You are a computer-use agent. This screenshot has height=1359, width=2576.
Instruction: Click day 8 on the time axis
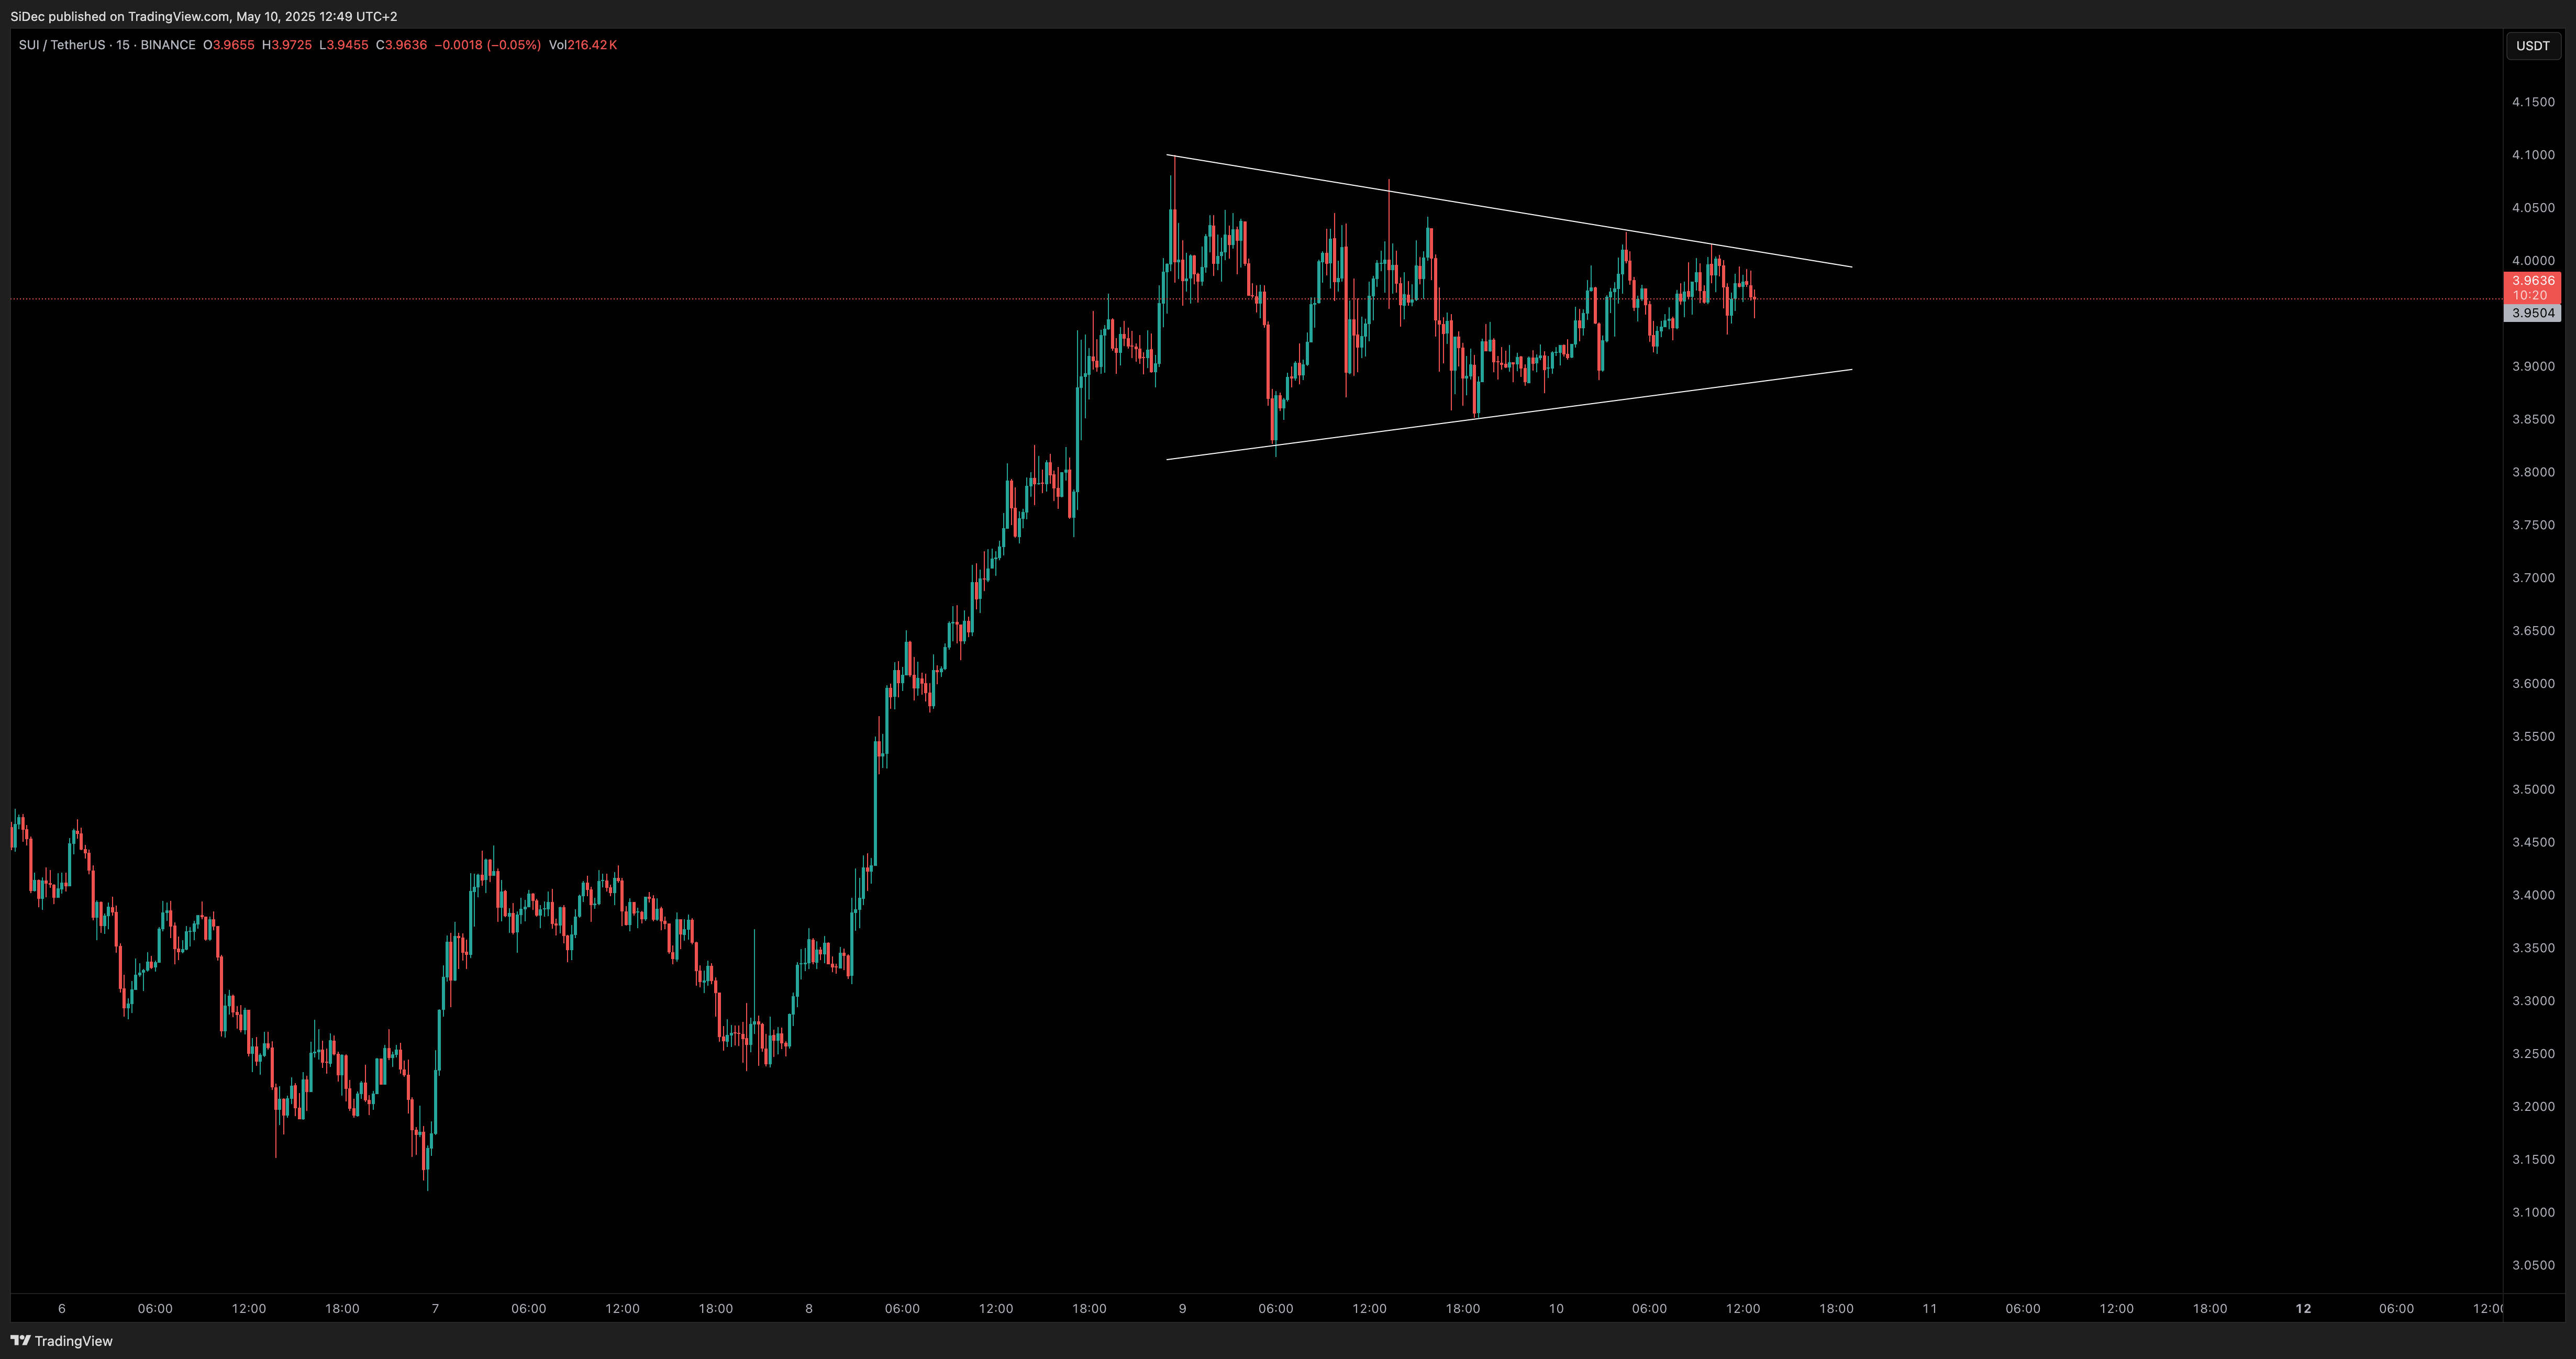[809, 1309]
